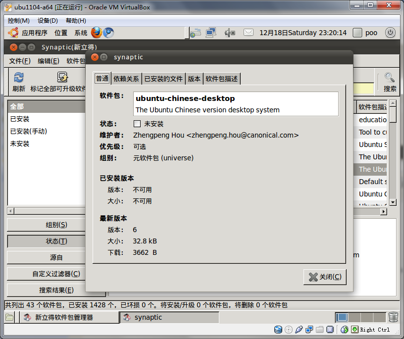Select 已安装 in the status filter list
This screenshot has height=339, width=404.
(47, 119)
